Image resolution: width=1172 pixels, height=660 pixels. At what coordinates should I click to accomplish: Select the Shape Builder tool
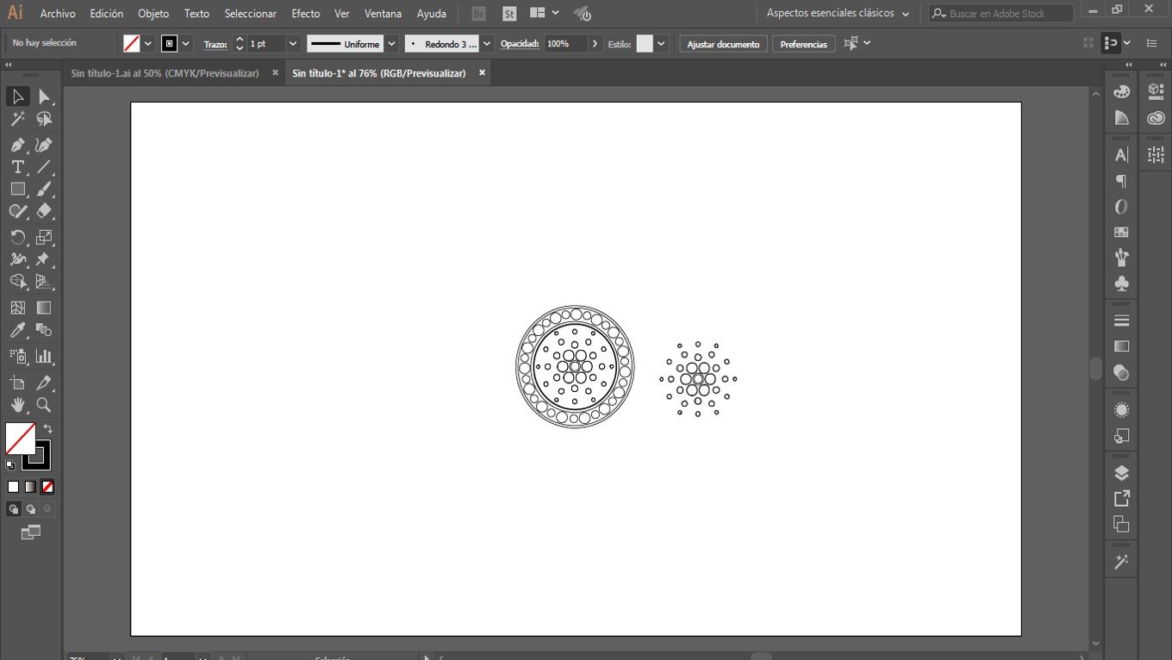point(18,281)
